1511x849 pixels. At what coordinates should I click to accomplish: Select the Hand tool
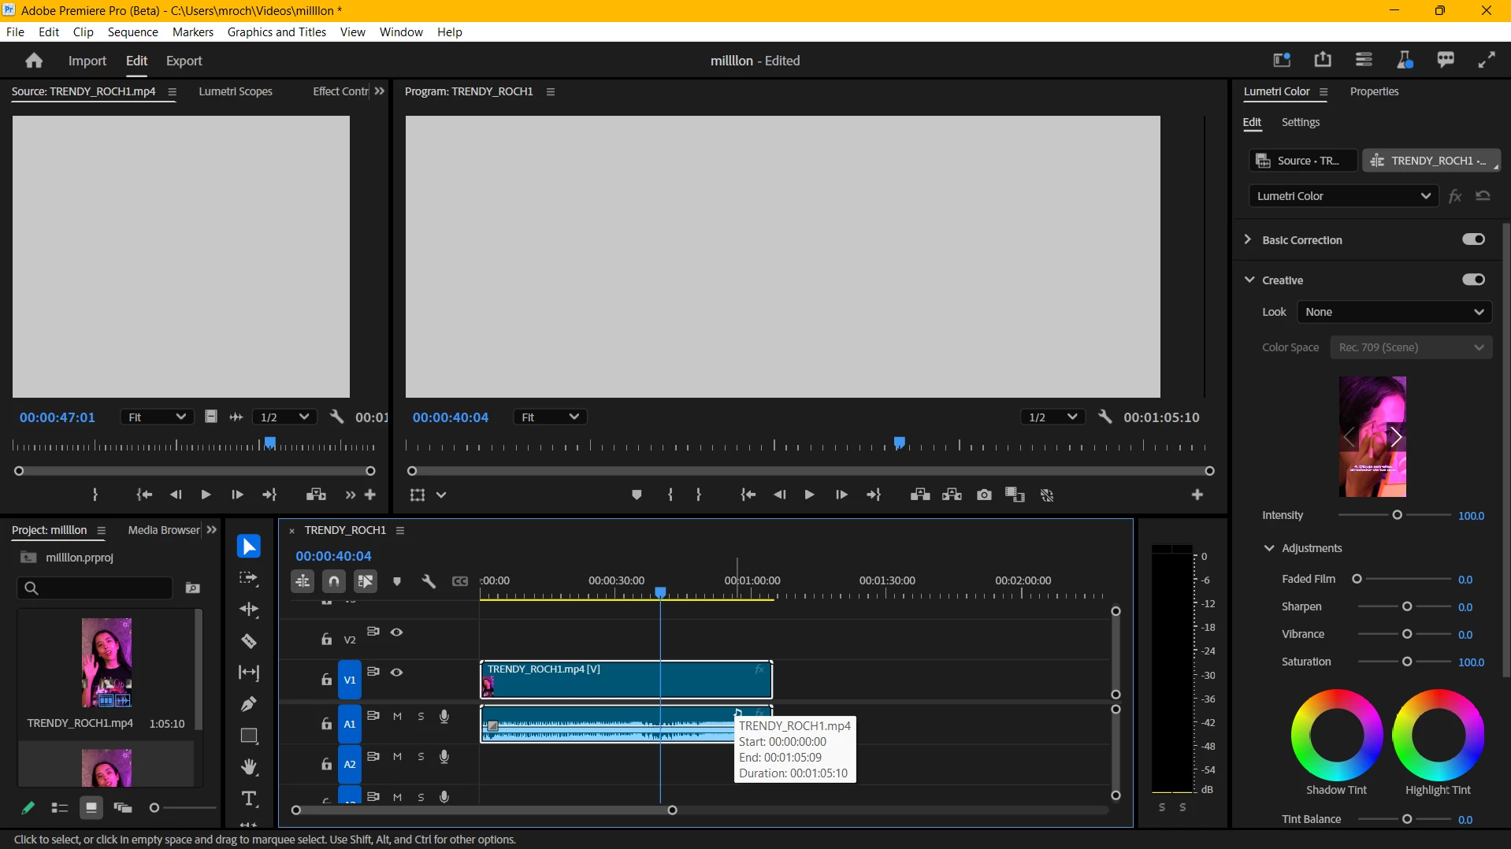(249, 767)
